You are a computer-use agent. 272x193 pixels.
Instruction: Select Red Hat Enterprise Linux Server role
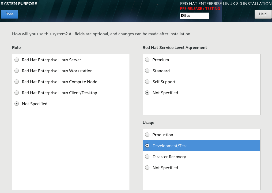coord(17,60)
